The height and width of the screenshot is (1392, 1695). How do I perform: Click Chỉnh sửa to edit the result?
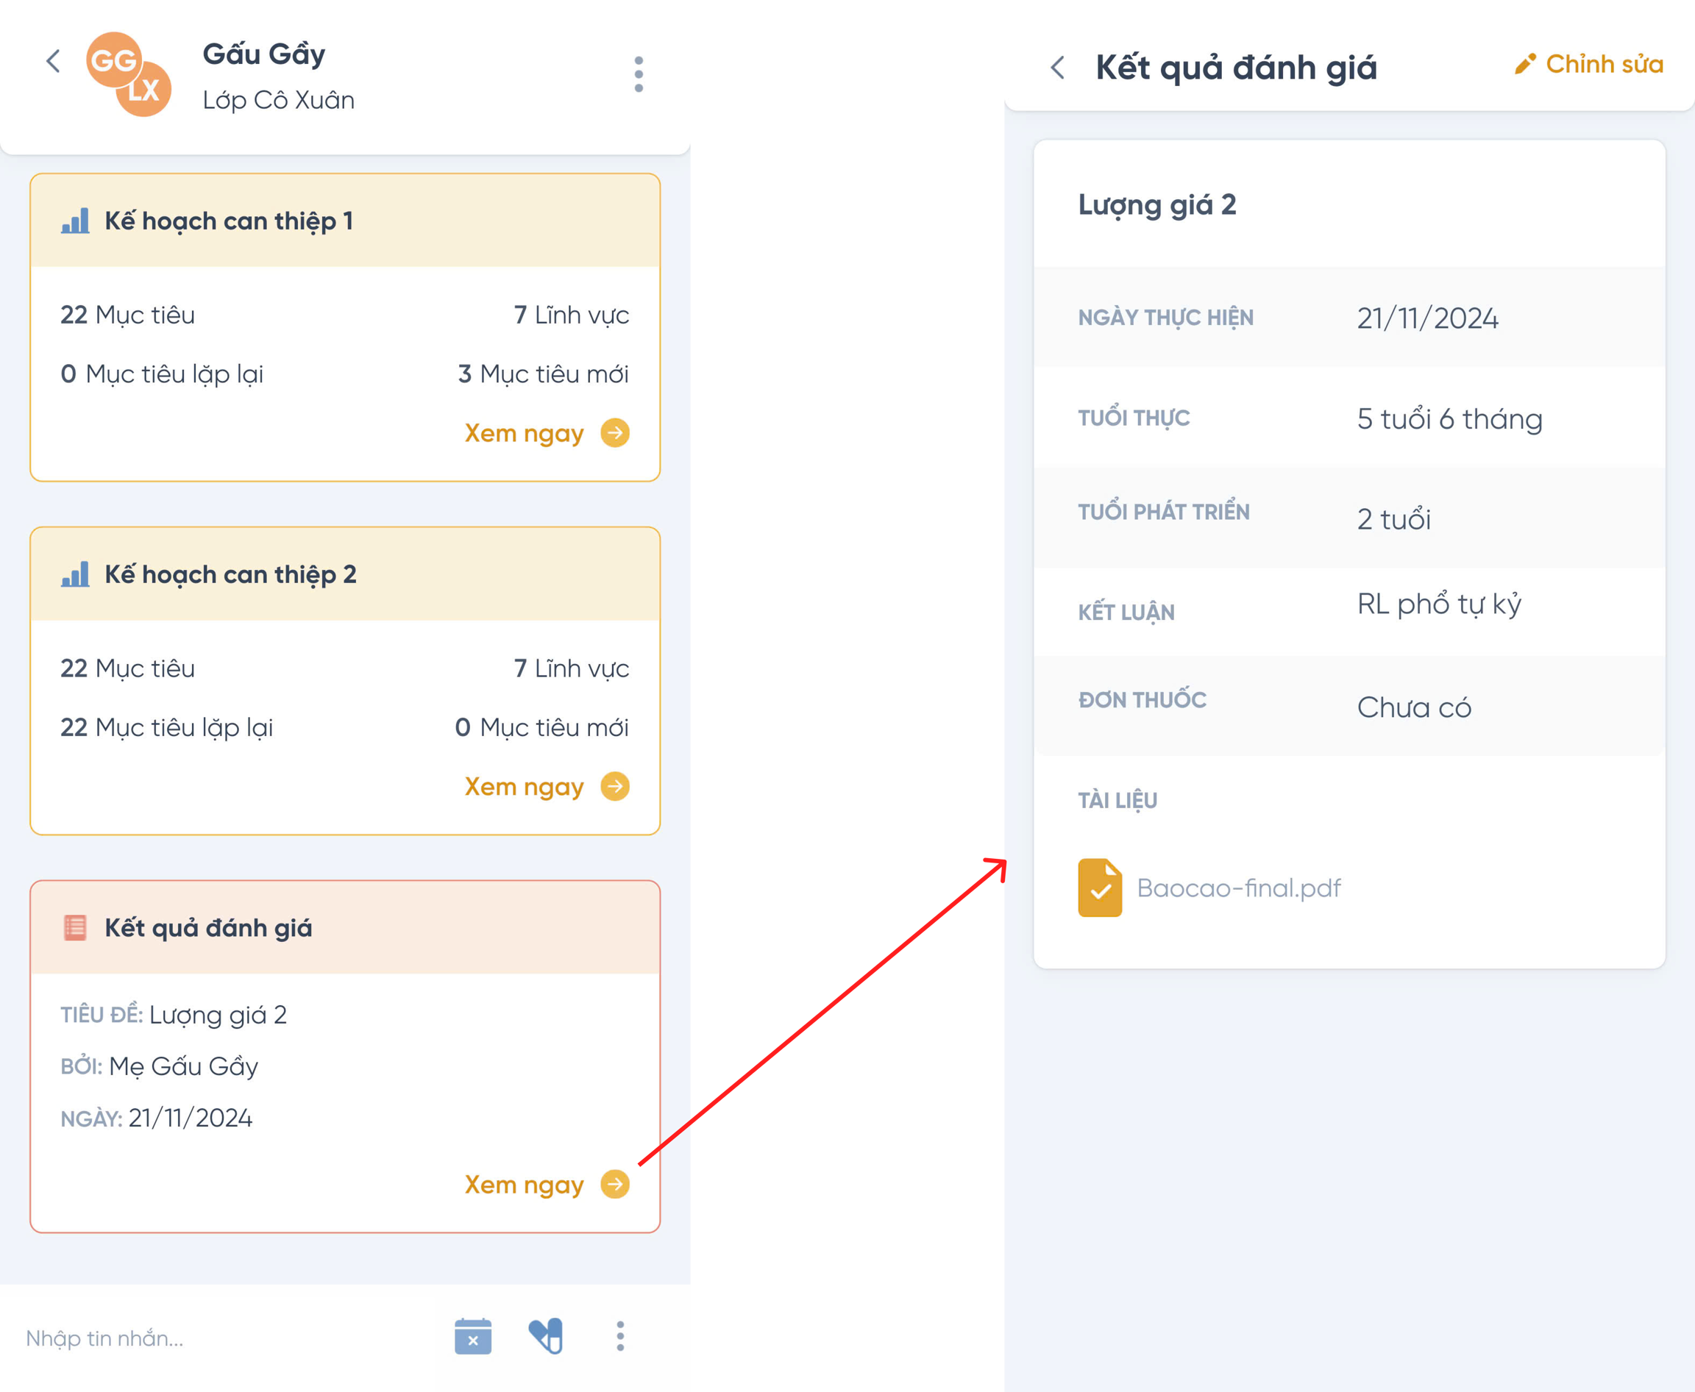(x=1589, y=64)
